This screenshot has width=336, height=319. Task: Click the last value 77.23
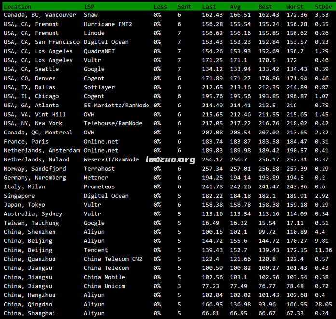211,286
